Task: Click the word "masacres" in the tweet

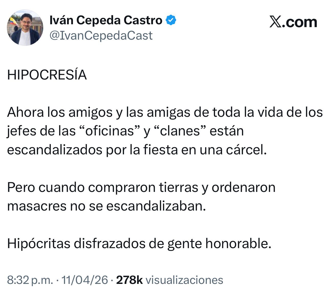Action: 37,206
